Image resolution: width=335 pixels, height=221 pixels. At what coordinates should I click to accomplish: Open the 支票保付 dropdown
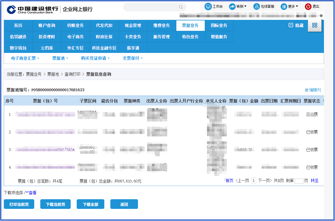[133, 58]
